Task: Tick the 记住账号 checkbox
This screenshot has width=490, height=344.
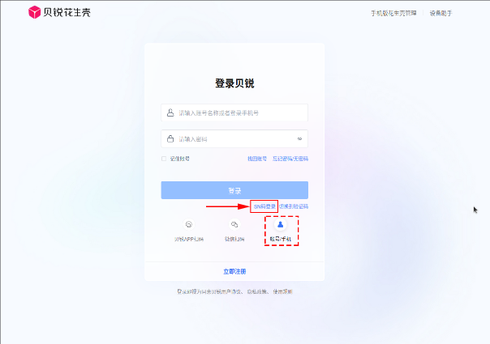Action: click(x=164, y=159)
